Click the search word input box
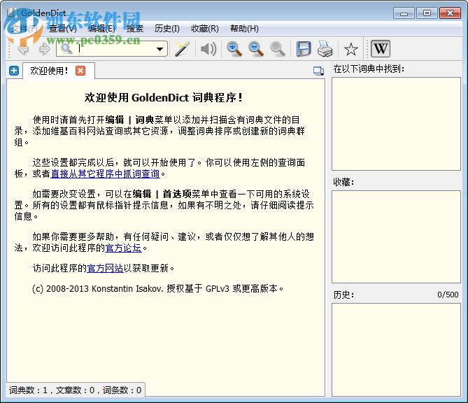Viewport: 468px width, 403px height. click(112, 49)
